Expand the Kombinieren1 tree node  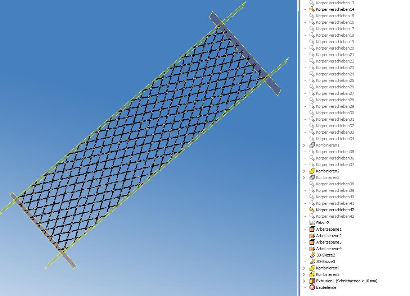click(304, 145)
